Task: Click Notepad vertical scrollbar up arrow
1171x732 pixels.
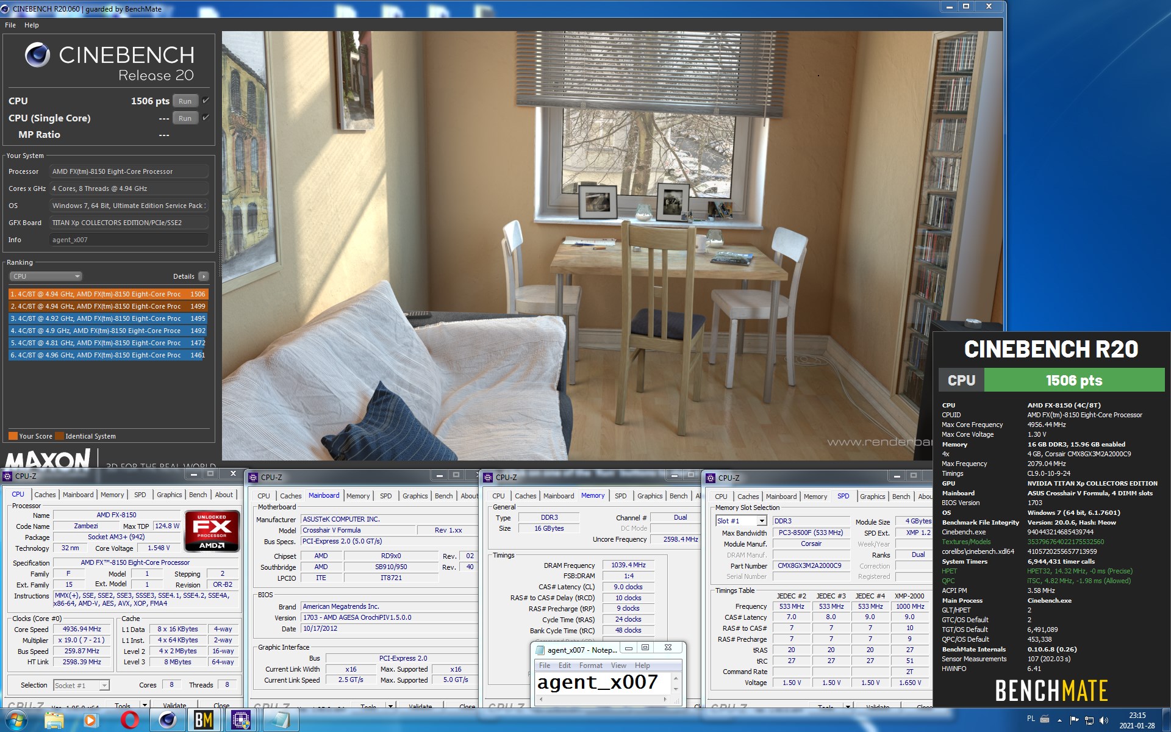Action: click(676, 678)
